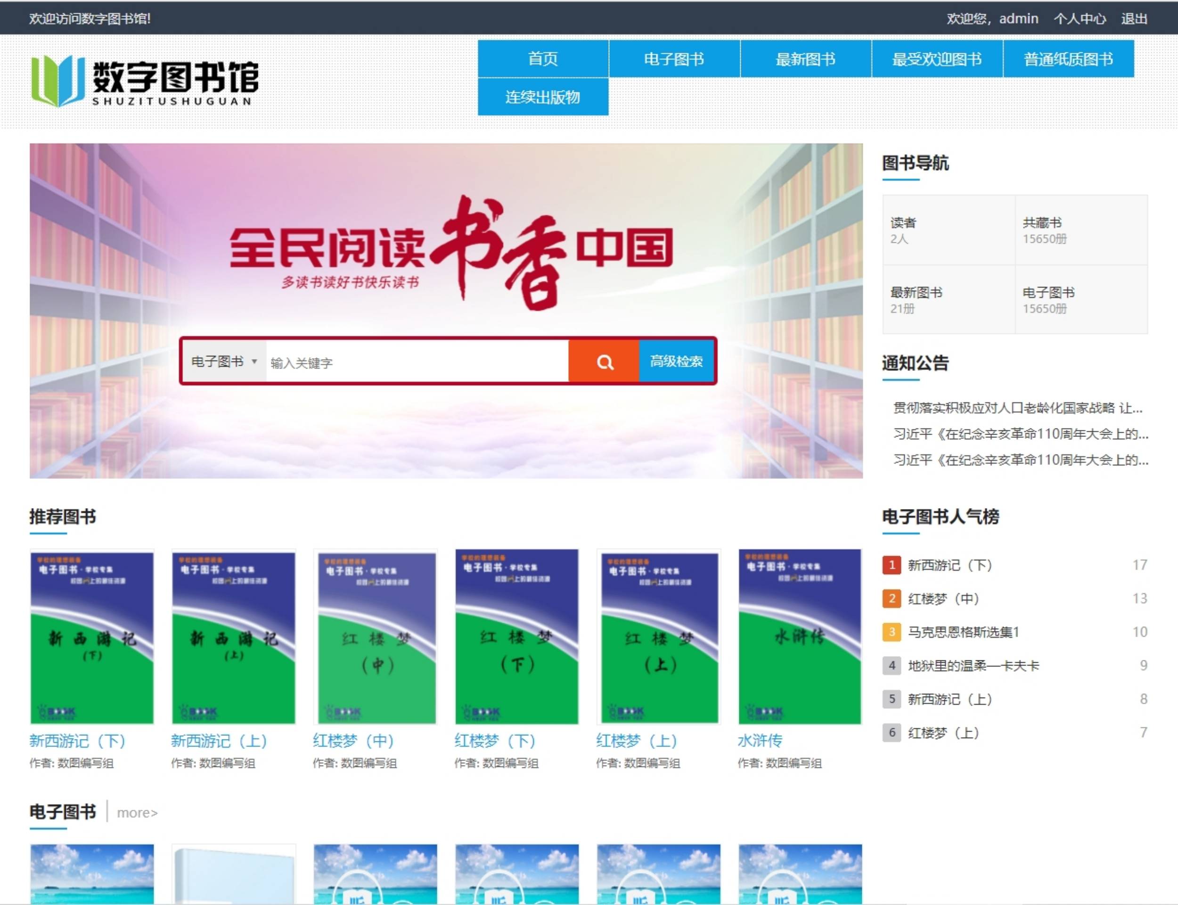This screenshot has height=905, width=1178.
Task: Type in the 输入关键字 search field
Action: [416, 362]
